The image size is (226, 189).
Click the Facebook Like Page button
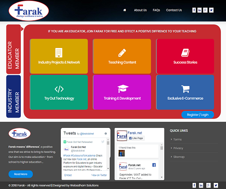(x=136, y=138)
